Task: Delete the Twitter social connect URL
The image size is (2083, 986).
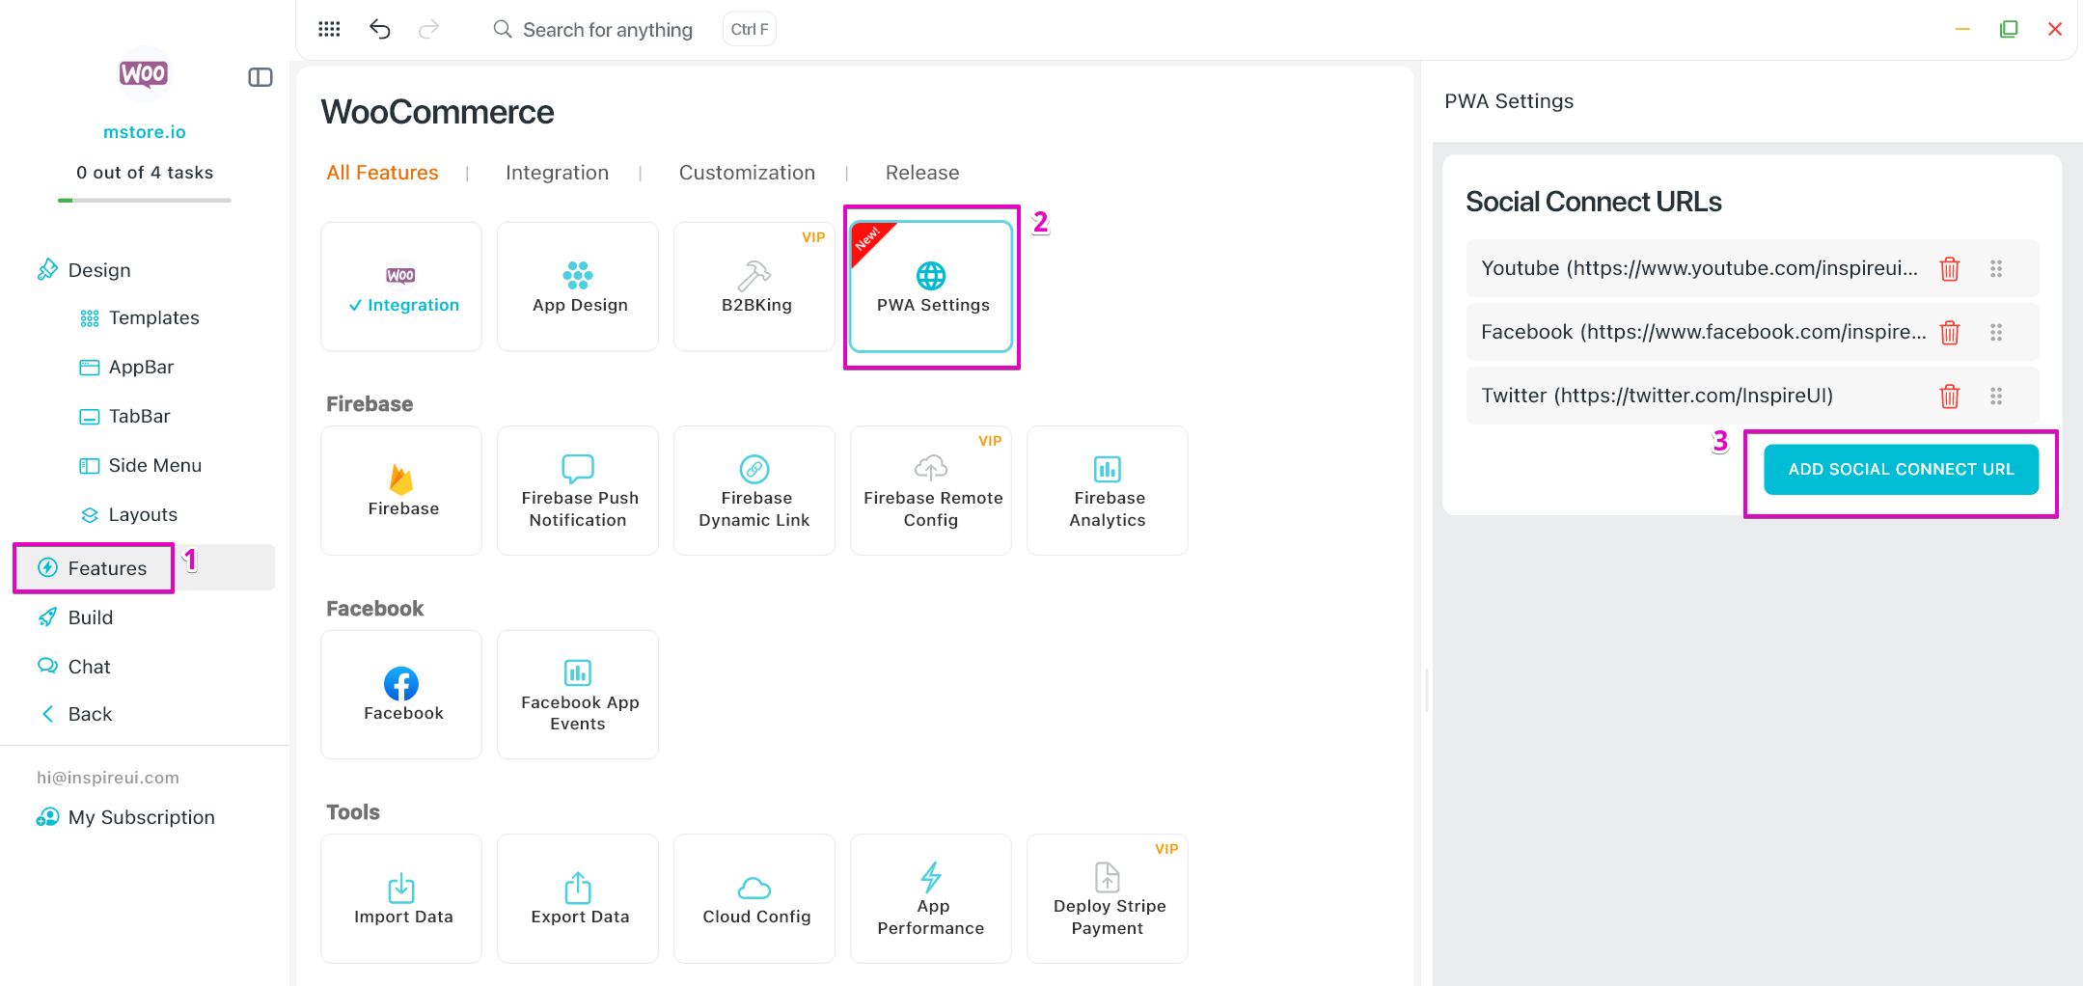Action: pyautogui.click(x=1949, y=397)
